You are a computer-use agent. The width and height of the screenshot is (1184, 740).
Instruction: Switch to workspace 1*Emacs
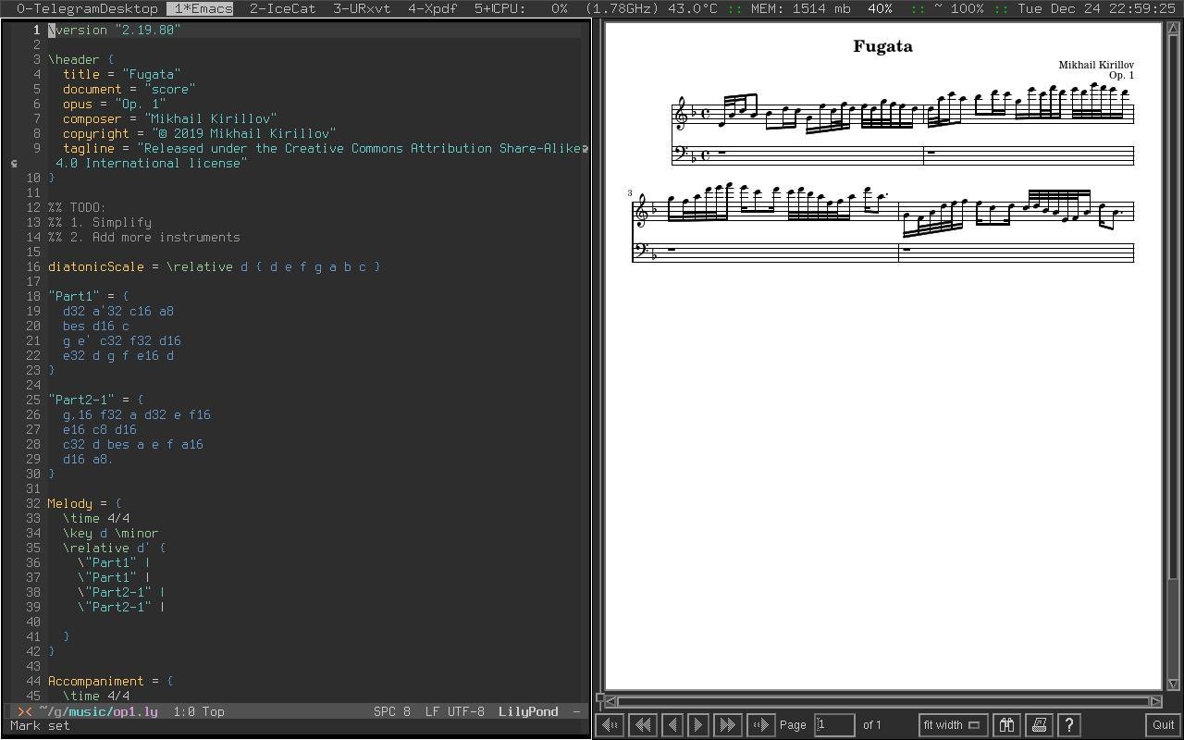(200, 8)
